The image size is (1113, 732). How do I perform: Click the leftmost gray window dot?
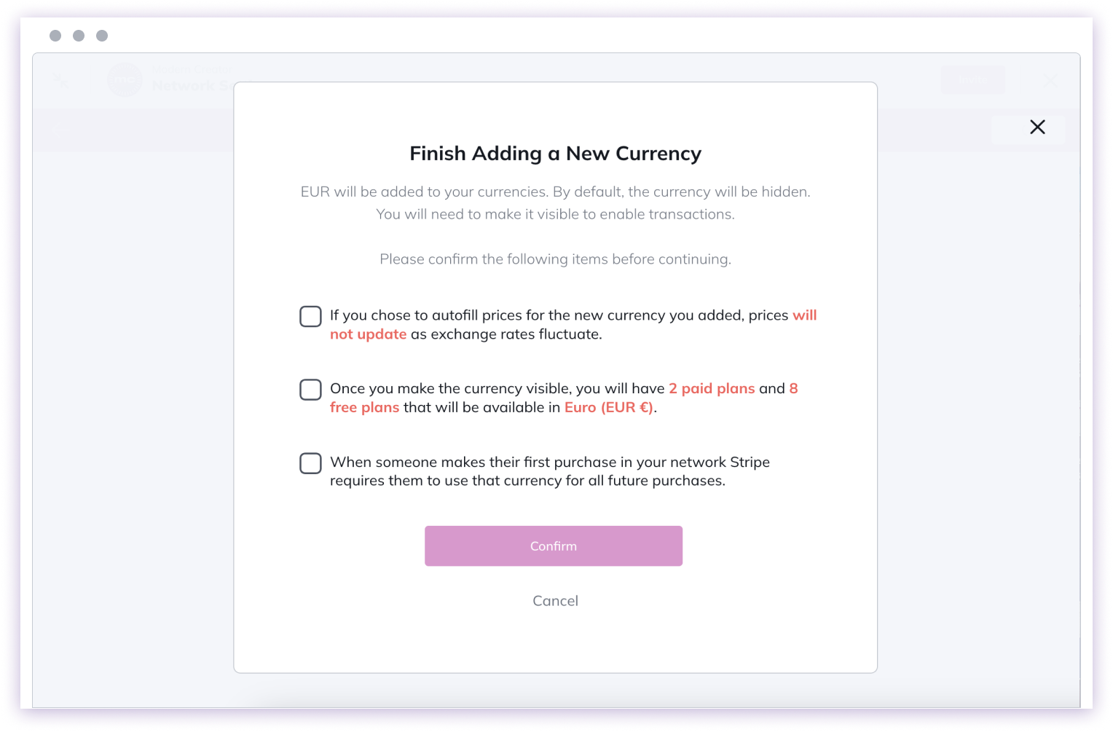click(55, 35)
